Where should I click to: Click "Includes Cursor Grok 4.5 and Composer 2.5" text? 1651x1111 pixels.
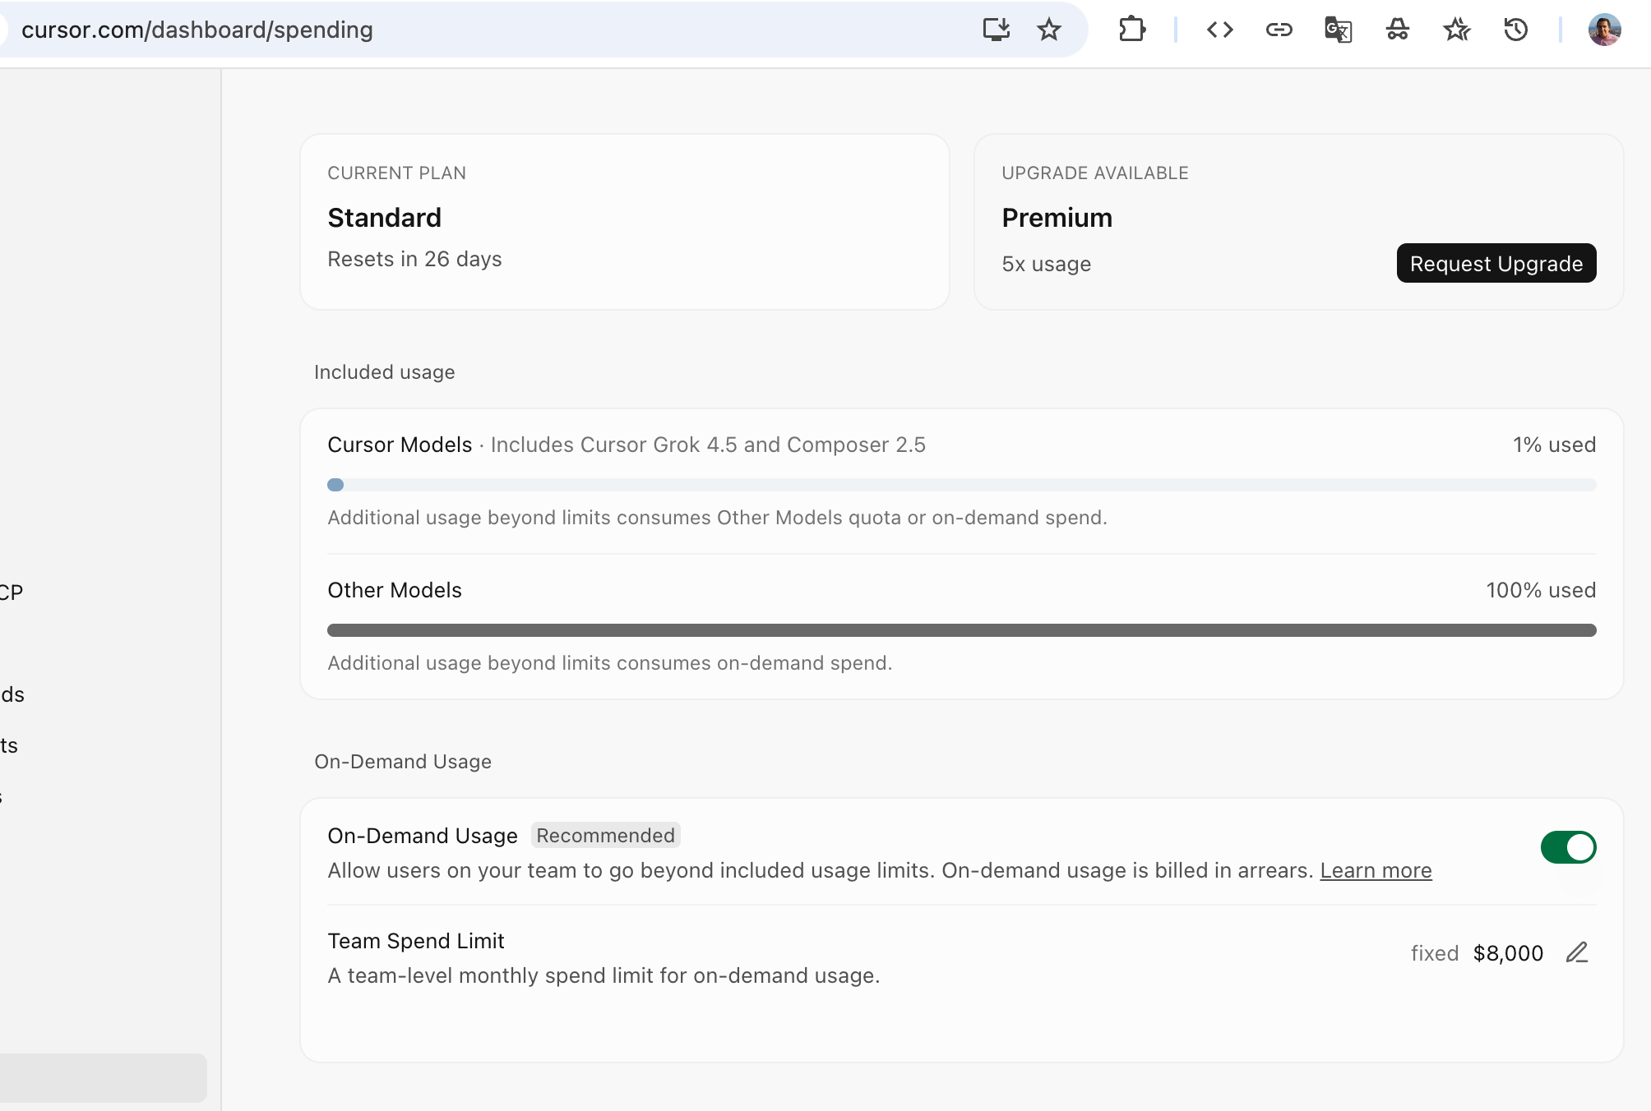click(x=708, y=445)
